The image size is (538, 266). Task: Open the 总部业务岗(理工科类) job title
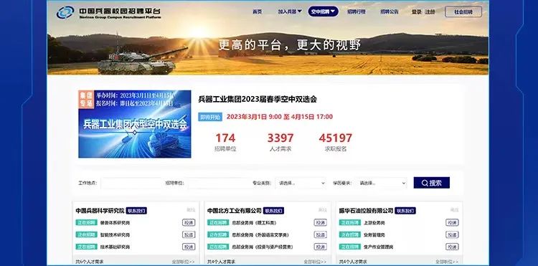tap(254, 223)
